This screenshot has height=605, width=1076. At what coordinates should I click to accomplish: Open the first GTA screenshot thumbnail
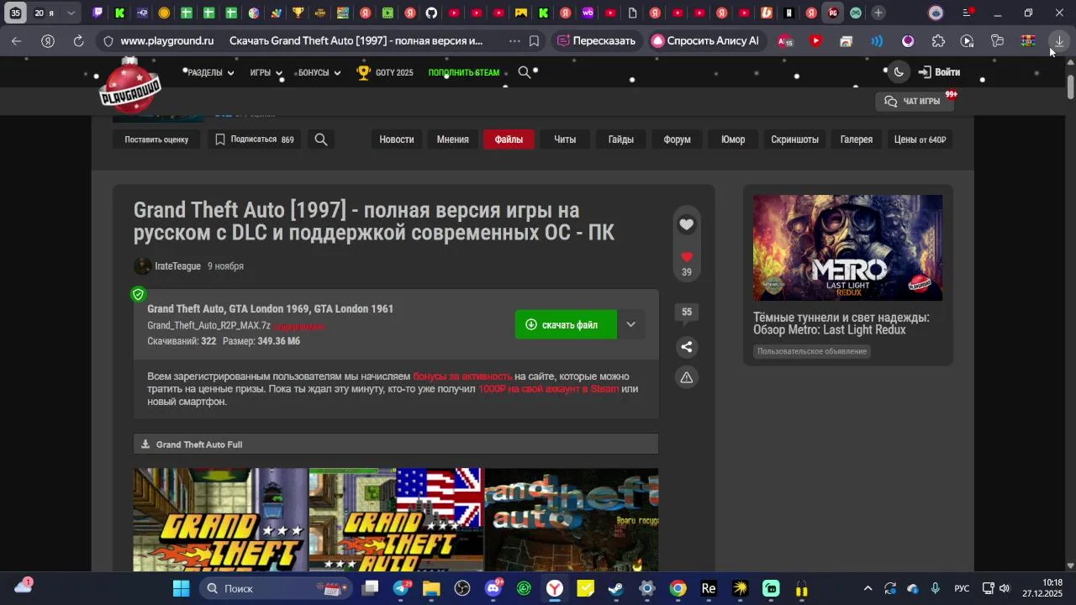click(221, 520)
